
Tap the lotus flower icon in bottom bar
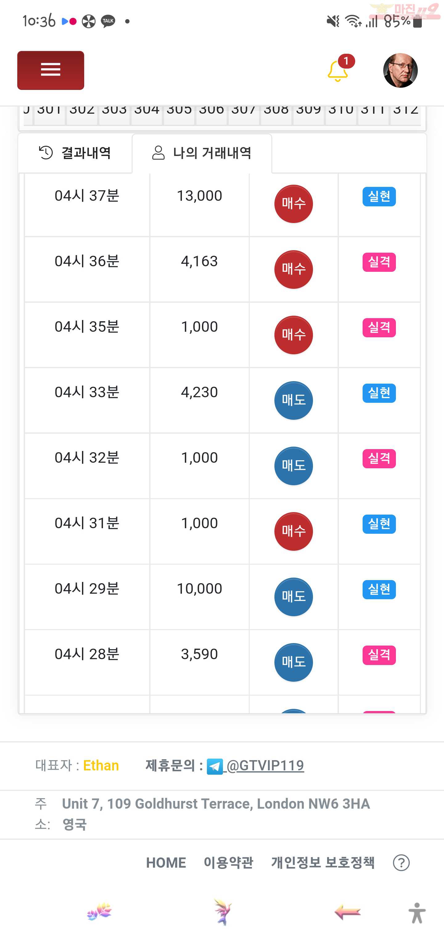pos(99,912)
